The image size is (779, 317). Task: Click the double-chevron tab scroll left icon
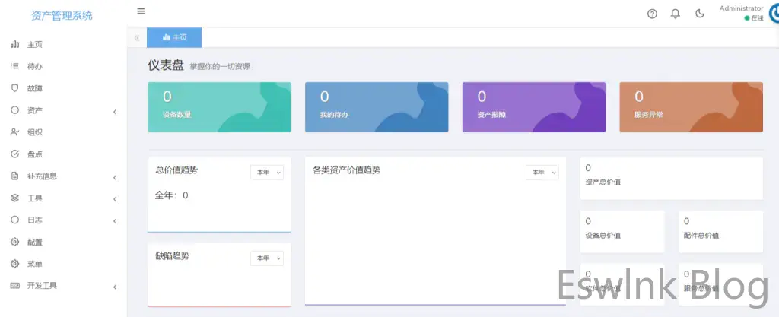[137, 37]
